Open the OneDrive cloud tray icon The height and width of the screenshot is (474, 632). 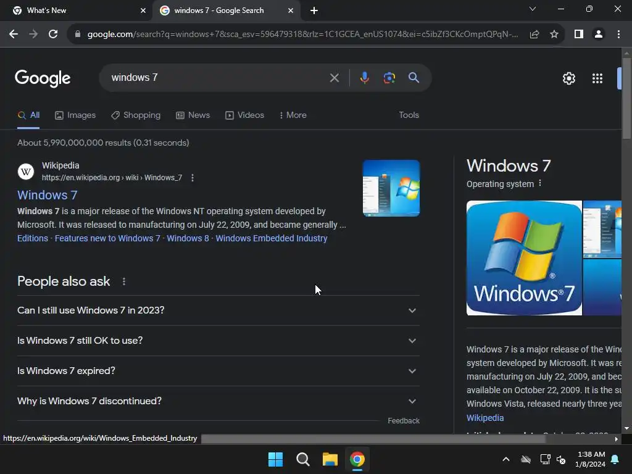pos(526,459)
